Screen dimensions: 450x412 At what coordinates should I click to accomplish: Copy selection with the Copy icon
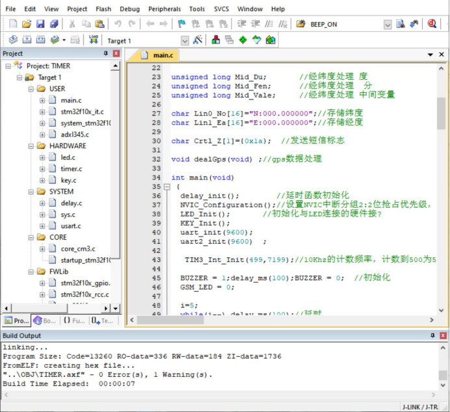tap(86, 24)
